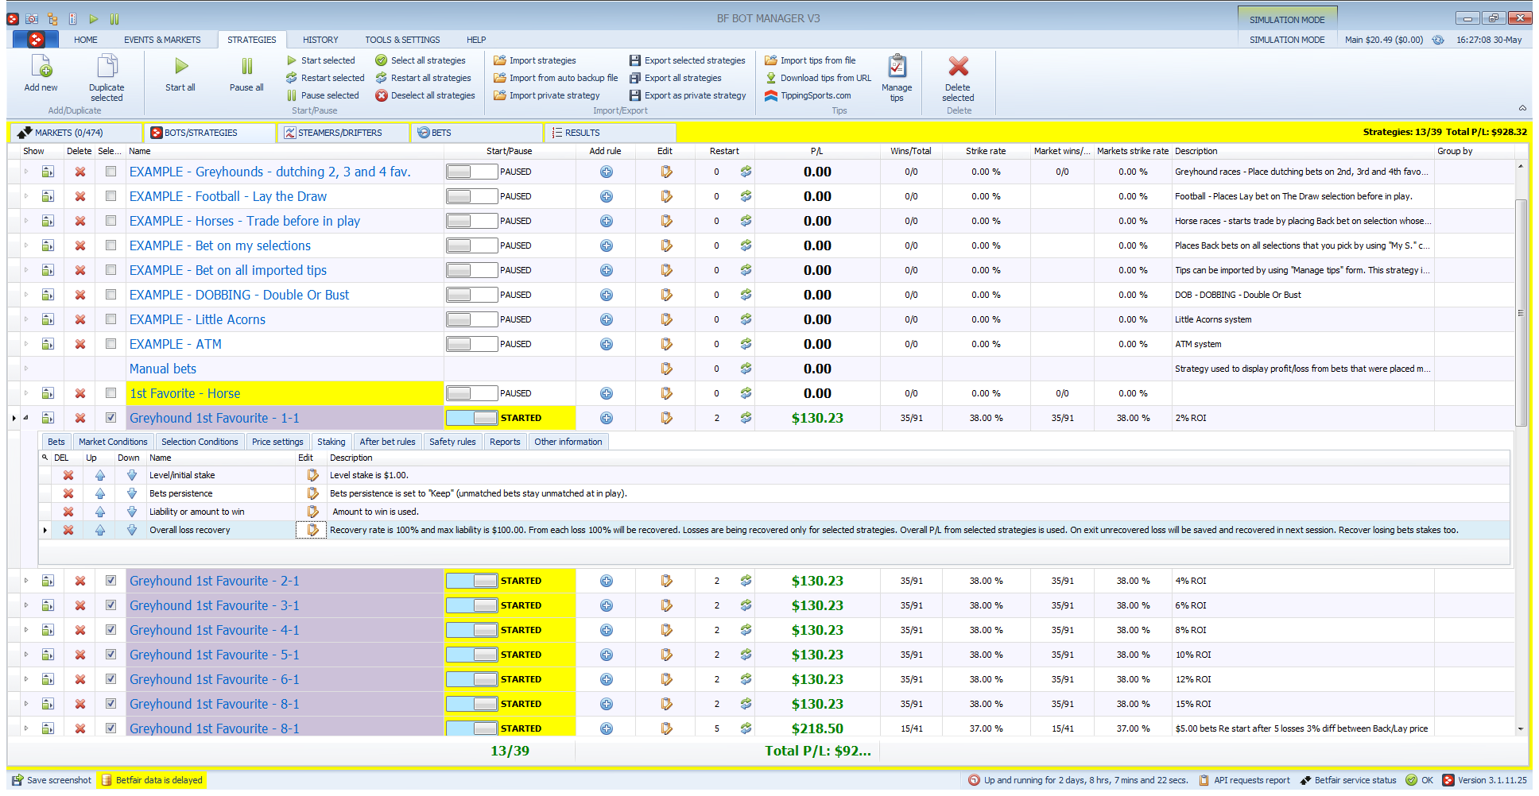Delete the Bets persistence rule
This screenshot has height=796, width=1539.
click(68, 493)
